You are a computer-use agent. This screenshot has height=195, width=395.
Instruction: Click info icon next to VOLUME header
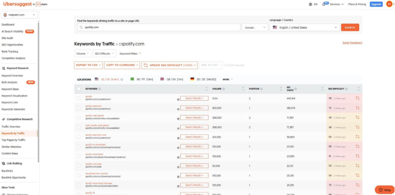[x=224, y=89]
